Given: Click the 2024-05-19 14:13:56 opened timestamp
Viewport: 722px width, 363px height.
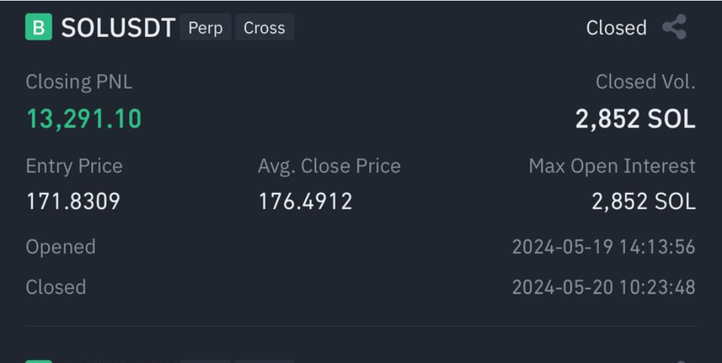Looking at the screenshot, I should (604, 247).
